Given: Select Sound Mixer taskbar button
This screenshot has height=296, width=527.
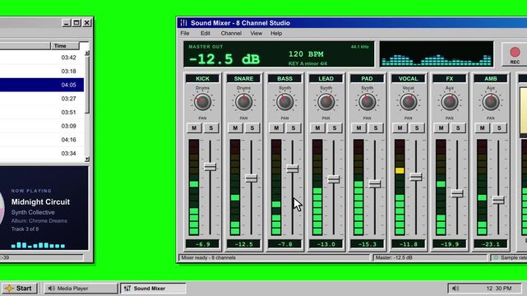Looking at the screenshot, I should (x=153, y=289).
